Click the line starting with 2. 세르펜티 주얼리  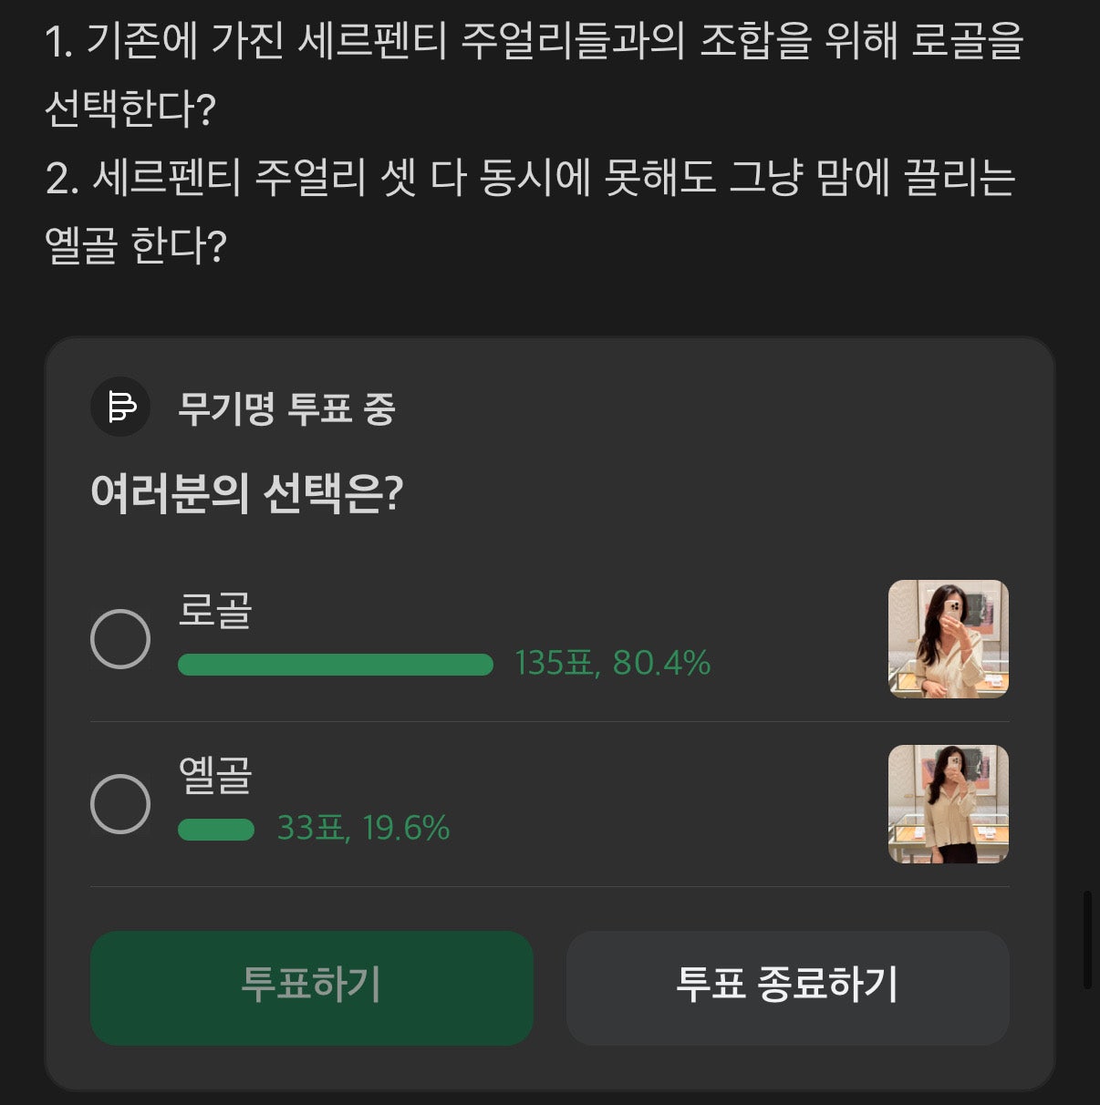pyautogui.click(x=531, y=178)
